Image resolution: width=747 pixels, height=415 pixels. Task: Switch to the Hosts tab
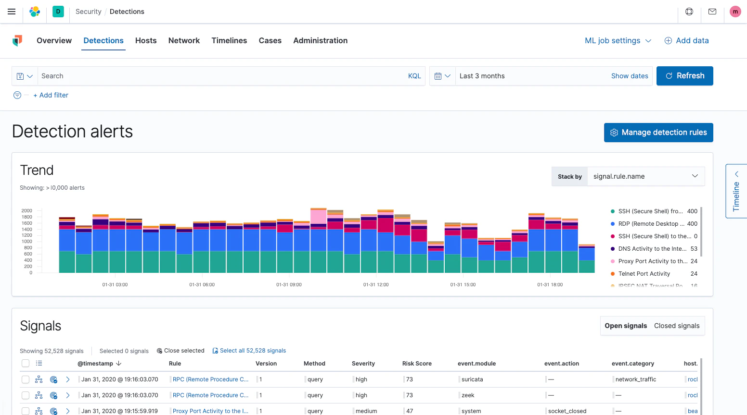(x=146, y=40)
